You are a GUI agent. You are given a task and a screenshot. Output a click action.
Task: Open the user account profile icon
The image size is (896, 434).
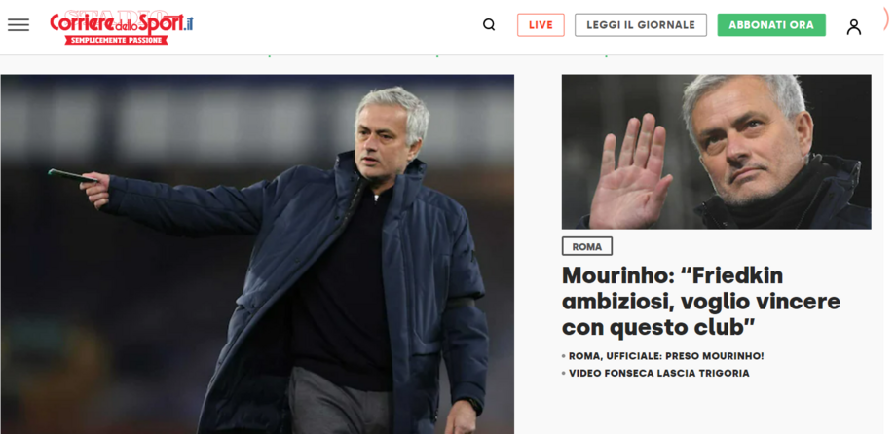[x=854, y=27]
